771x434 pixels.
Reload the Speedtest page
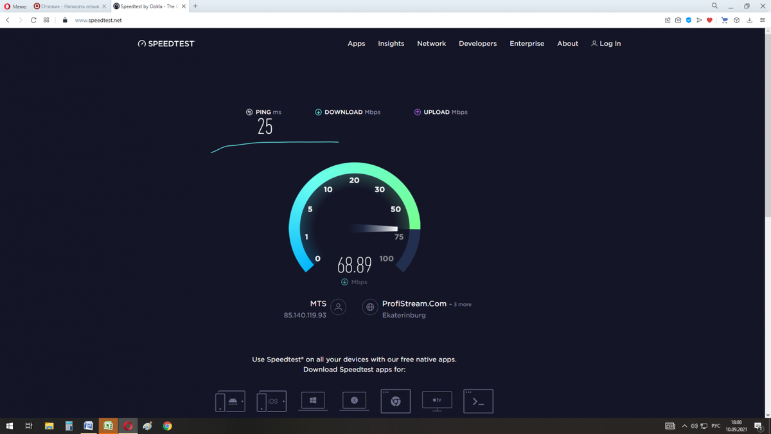coord(33,20)
